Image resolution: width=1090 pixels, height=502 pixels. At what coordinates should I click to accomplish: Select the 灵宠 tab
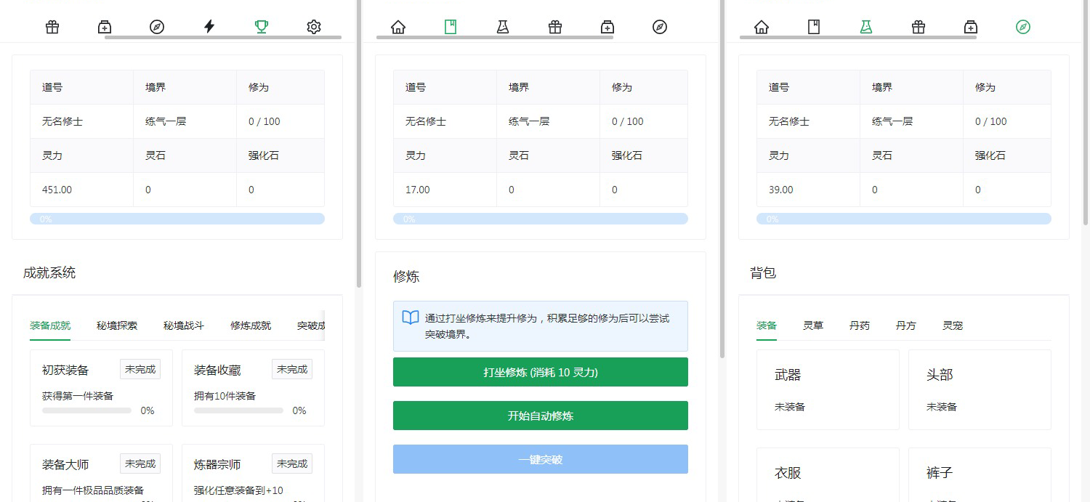[x=953, y=325]
